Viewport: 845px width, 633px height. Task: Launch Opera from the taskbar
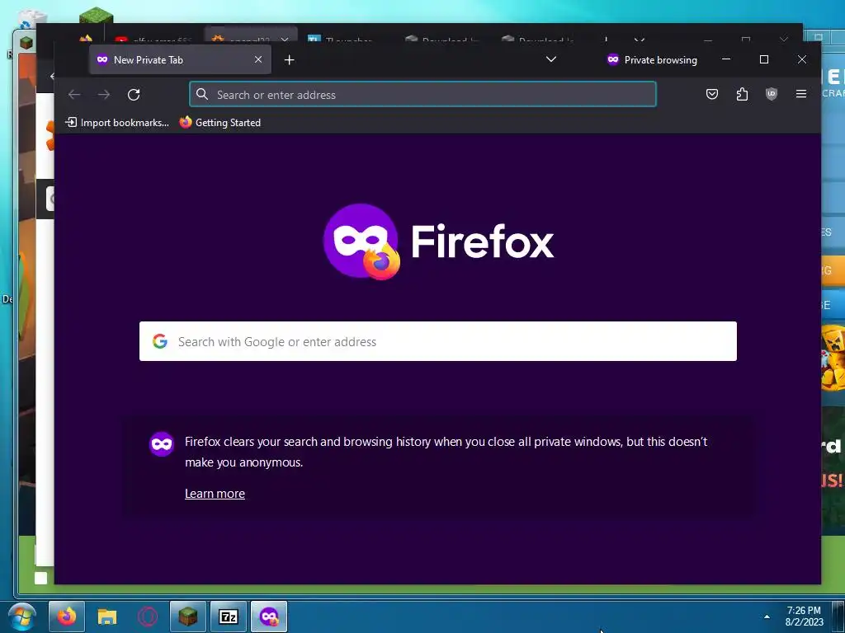(x=148, y=617)
